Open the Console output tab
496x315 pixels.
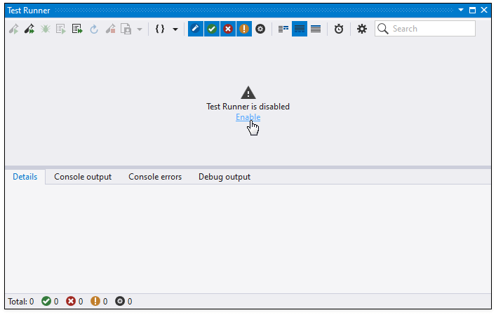pyautogui.click(x=83, y=177)
